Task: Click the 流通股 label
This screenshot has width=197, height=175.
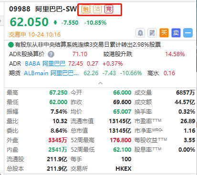Action: point(15,159)
